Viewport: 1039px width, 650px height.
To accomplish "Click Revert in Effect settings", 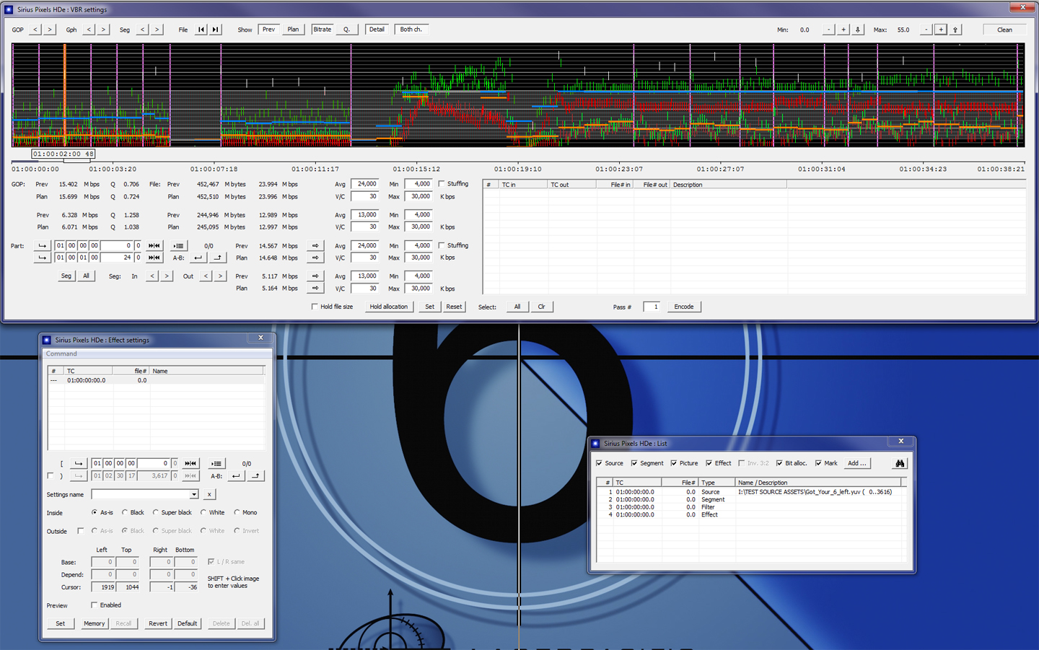I will [x=158, y=623].
